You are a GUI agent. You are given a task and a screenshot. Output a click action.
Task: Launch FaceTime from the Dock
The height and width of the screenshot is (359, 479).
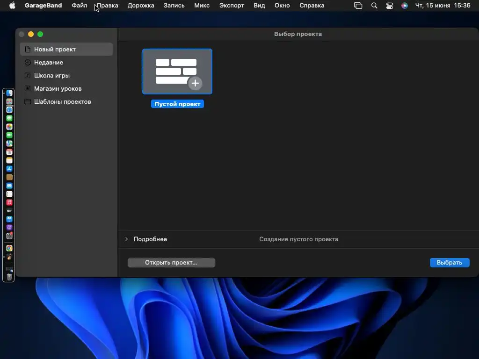pos(9,135)
